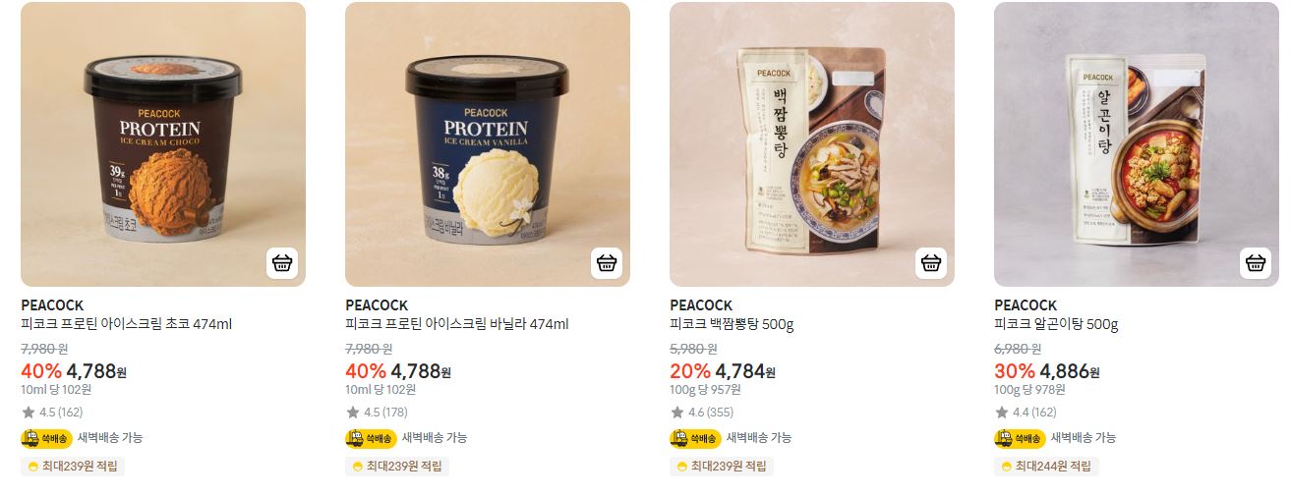Add 백짬뽕탕 500g to cart

coord(931,263)
